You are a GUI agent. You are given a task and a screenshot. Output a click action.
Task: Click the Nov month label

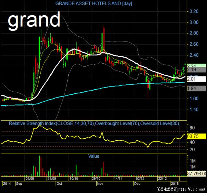(x=100, y=184)
